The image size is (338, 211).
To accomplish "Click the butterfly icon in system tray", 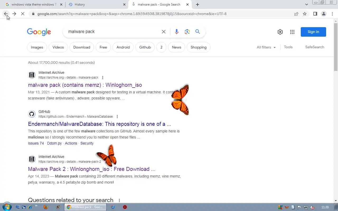I will point(287,207).
